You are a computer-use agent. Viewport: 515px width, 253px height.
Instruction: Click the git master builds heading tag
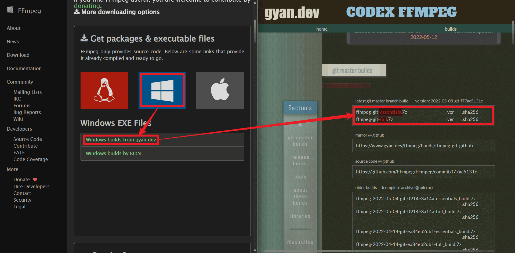click(354, 70)
